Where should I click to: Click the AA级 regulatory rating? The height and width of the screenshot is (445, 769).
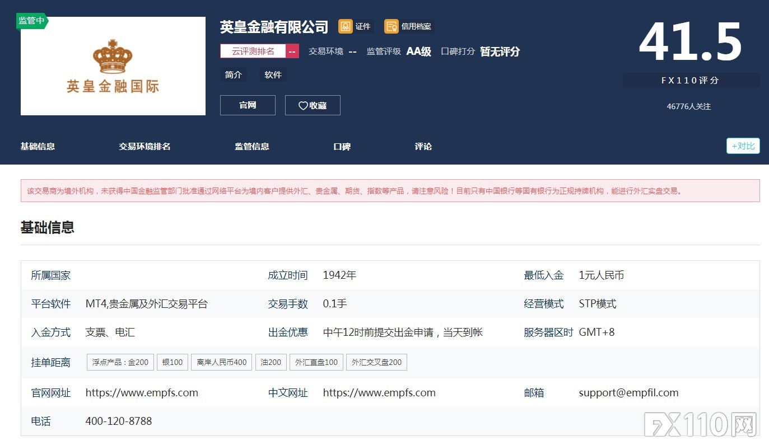[419, 51]
